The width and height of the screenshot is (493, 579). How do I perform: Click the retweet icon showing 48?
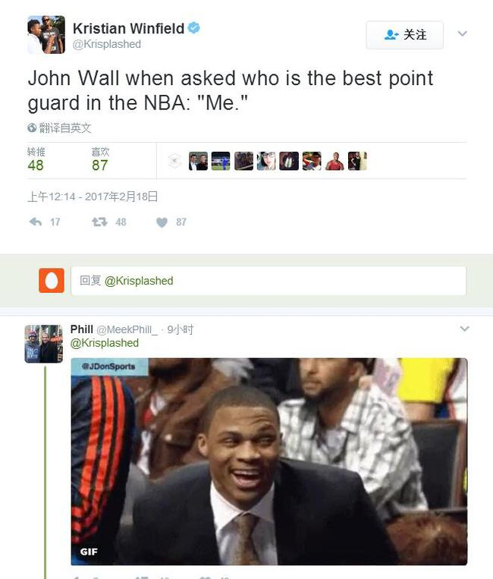point(99,222)
